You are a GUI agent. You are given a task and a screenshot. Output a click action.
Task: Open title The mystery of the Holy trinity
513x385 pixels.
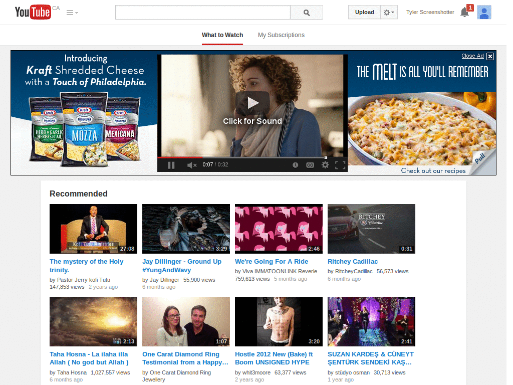tap(86, 266)
